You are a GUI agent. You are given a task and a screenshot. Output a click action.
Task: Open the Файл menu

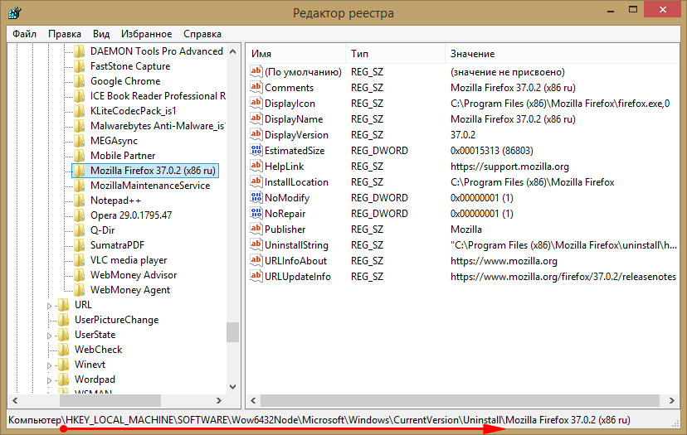click(24, 34)
